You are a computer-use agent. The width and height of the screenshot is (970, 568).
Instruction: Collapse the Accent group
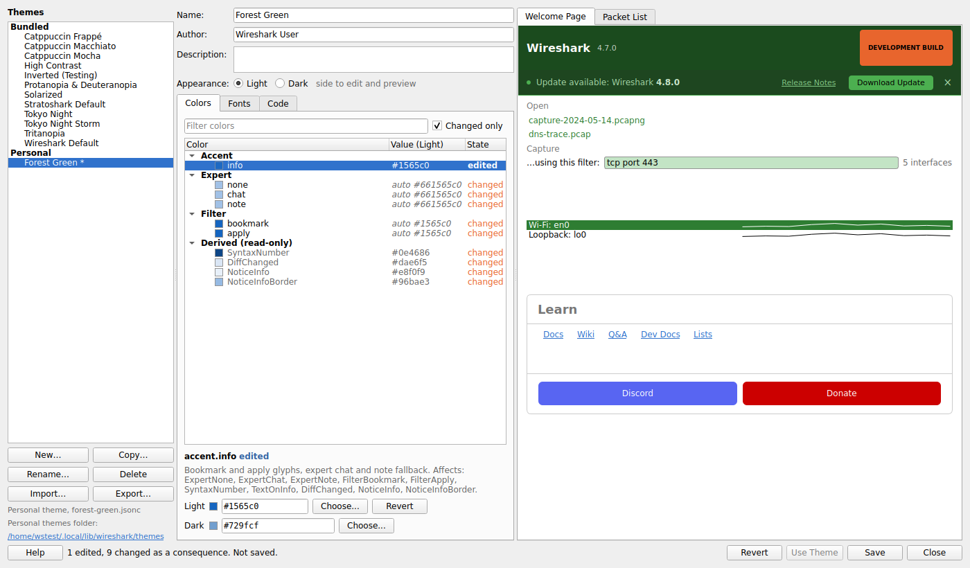point(191,156)
